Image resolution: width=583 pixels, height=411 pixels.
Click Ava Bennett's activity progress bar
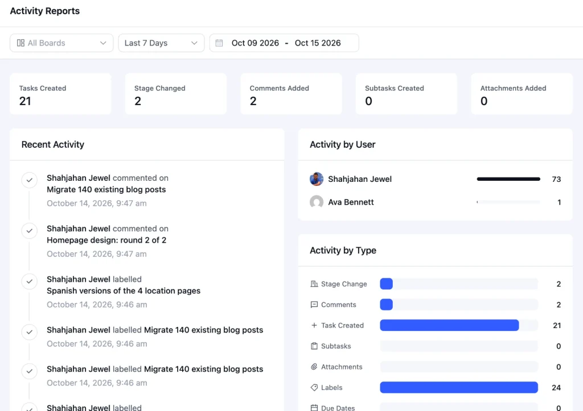tap(508, 202)
